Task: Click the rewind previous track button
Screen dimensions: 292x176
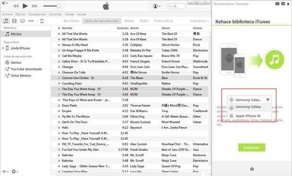Action: [16, 6]
